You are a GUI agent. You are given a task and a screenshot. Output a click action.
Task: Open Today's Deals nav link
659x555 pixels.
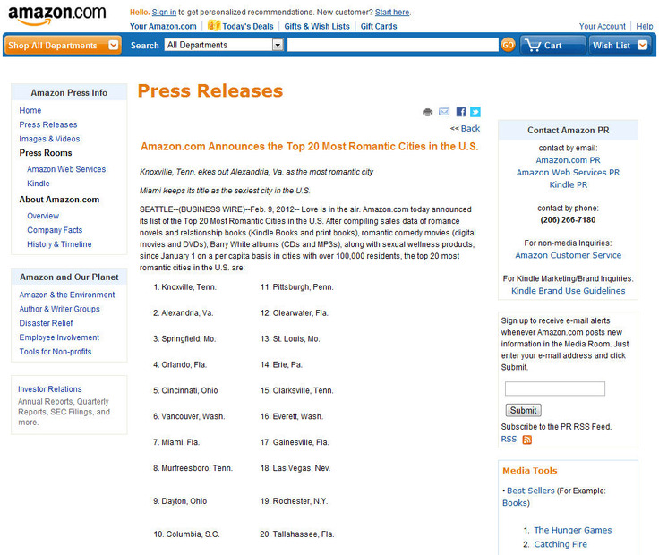click(247, 26)
